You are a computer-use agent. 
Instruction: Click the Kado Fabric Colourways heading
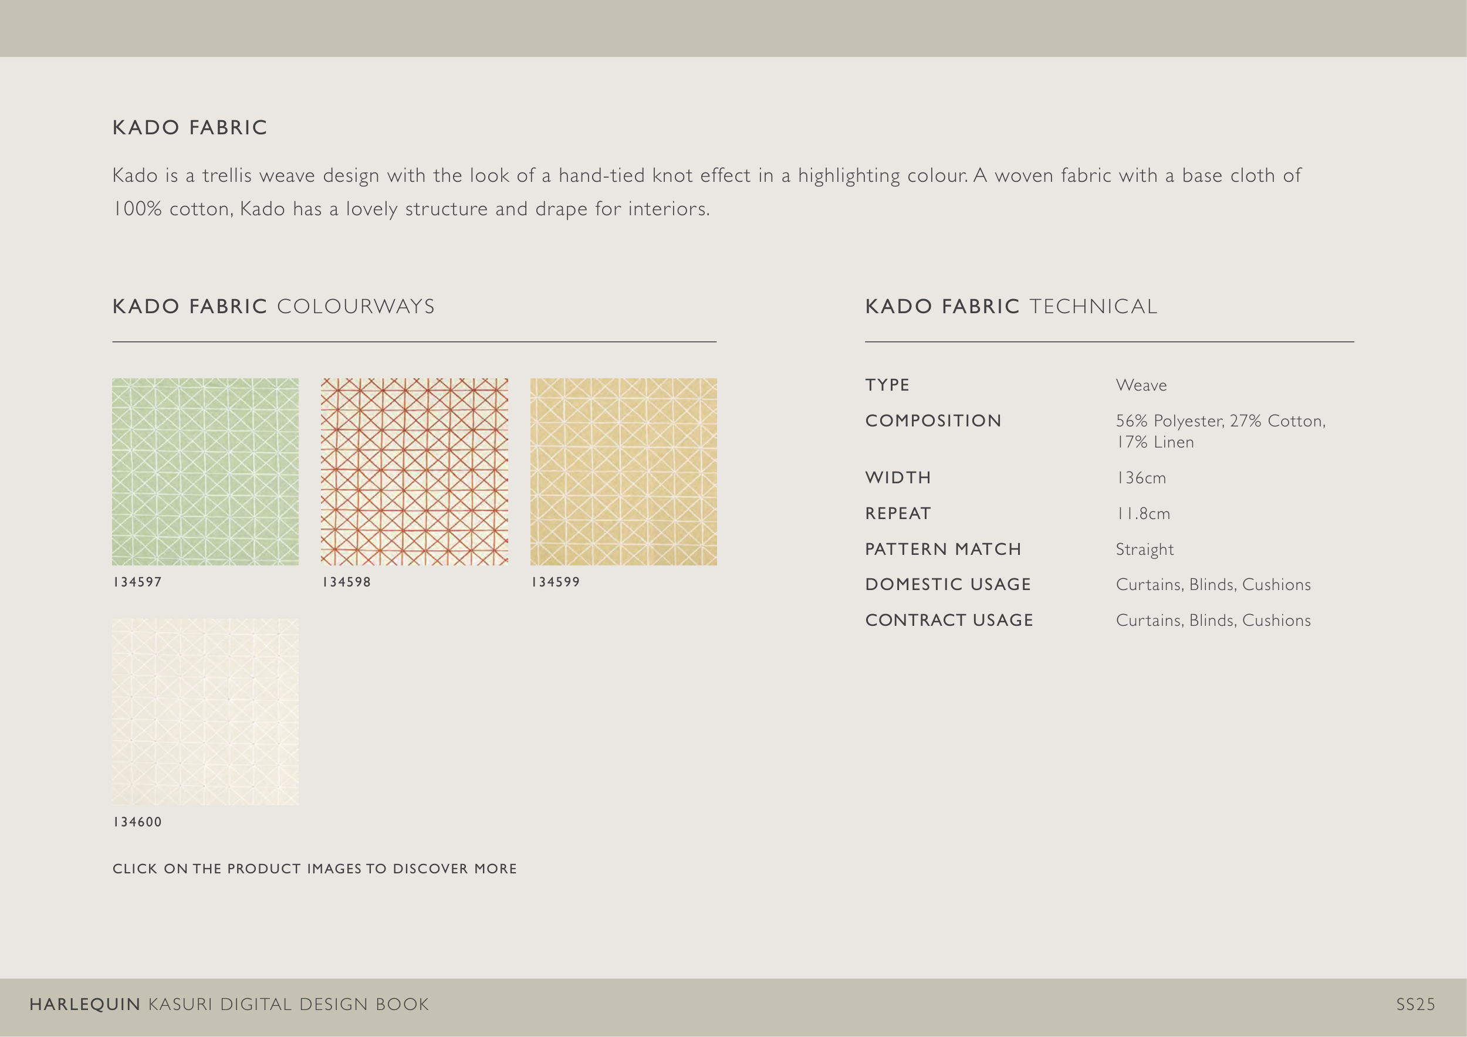[273, 307]
